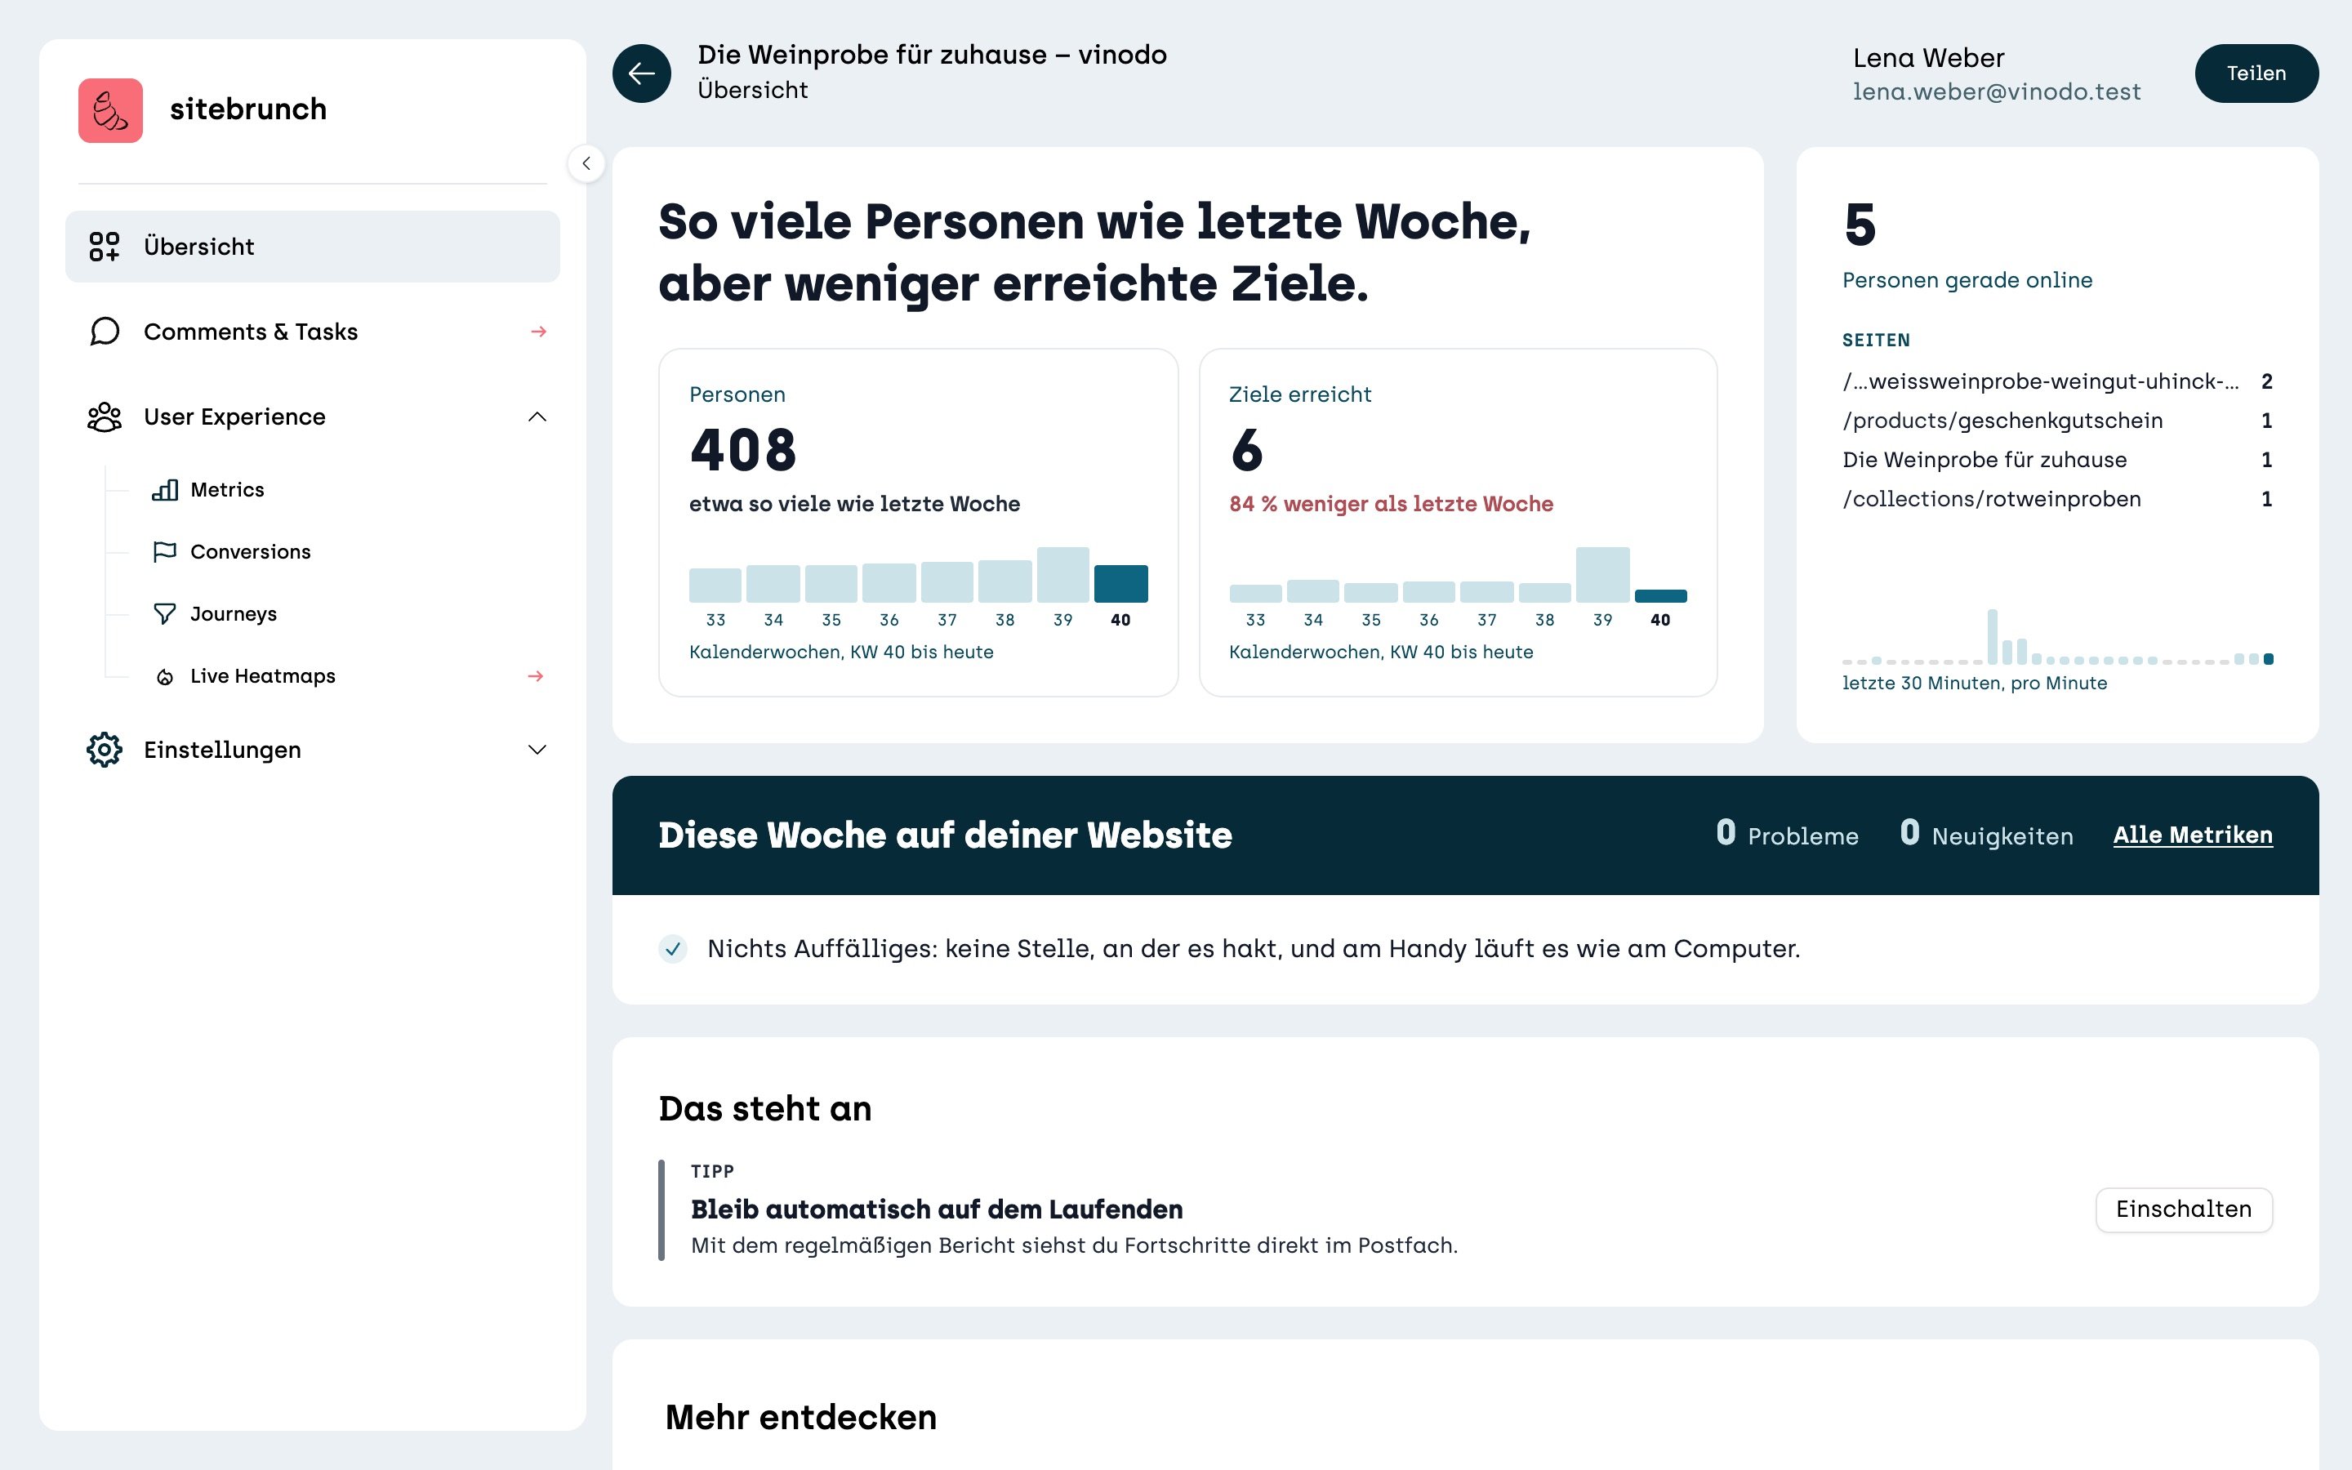Click the Die Weinprobe für zuhause page row
The height and width of the screenshot is (1470, 2352).
(x=2056, y=460)
